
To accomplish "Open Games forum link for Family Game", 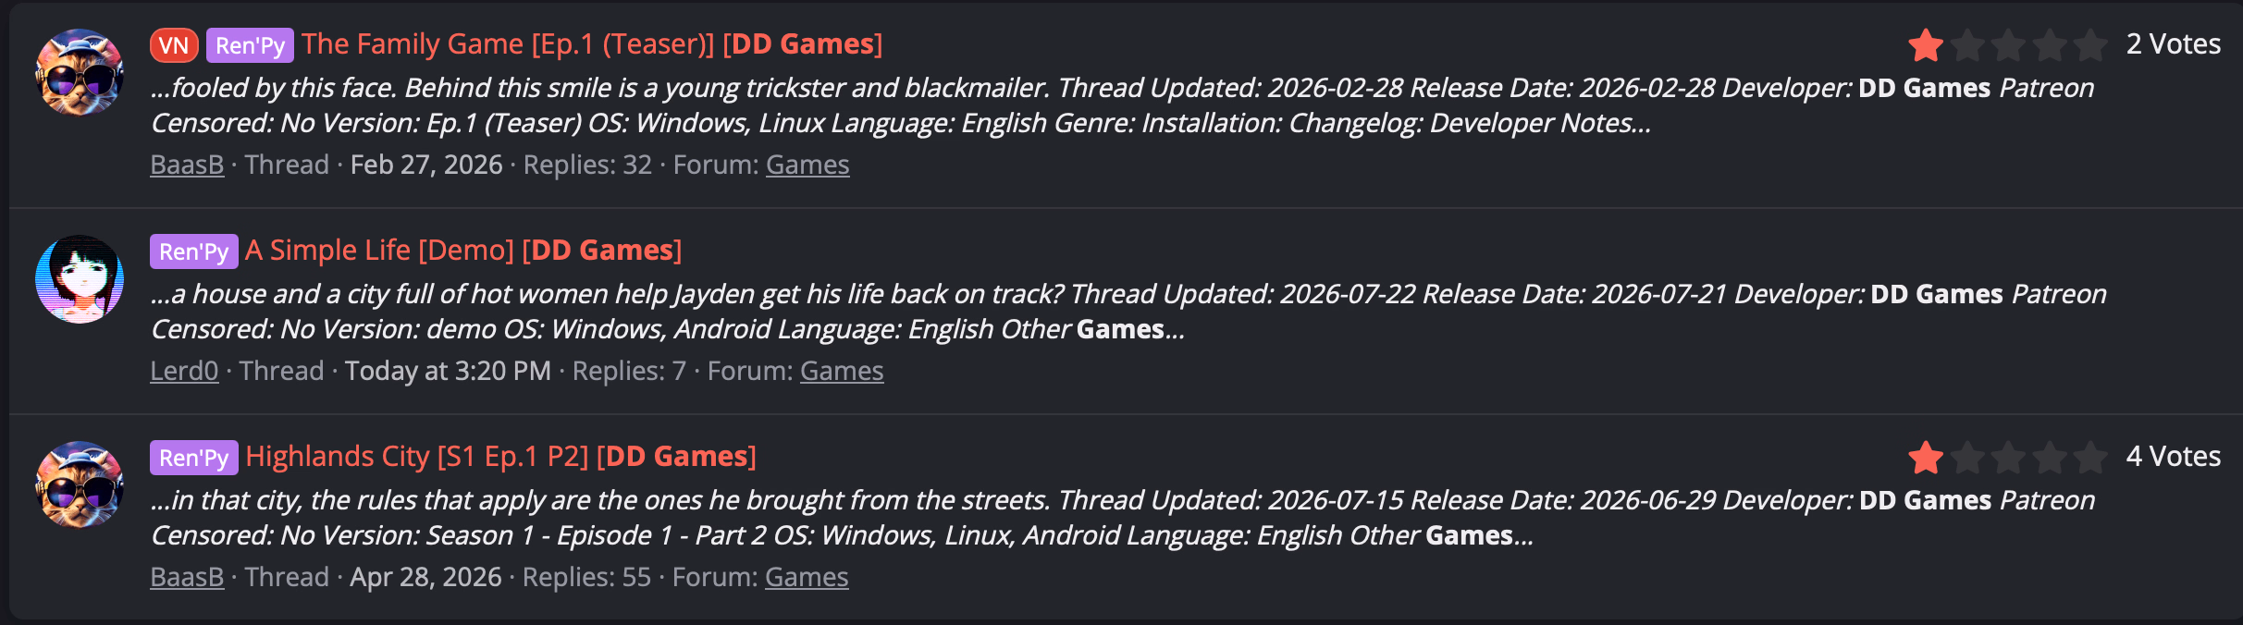I will tap(807, 165).
